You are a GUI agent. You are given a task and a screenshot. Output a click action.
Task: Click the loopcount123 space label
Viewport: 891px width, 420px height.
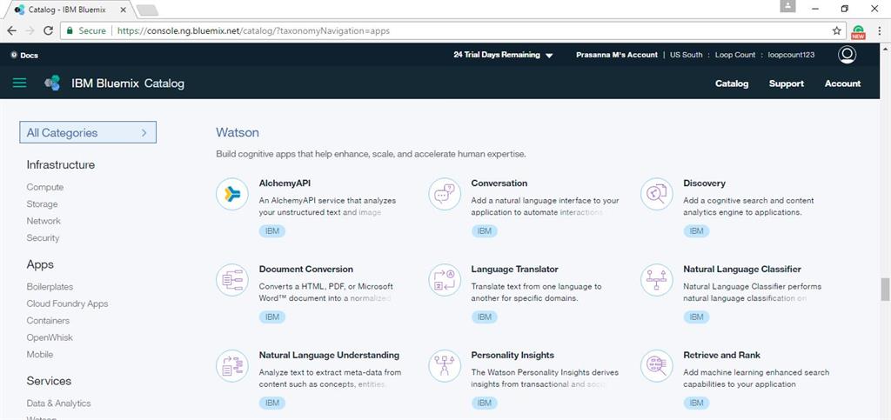click(791, 55)
